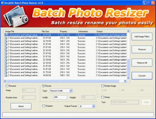Click the property cell 108× 163
Image resolution: width=156 pixels, height=119 pixels.
coord(65,75)
